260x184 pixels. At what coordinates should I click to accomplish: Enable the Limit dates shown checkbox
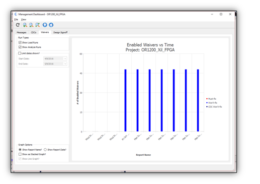(x=20, y=53)
